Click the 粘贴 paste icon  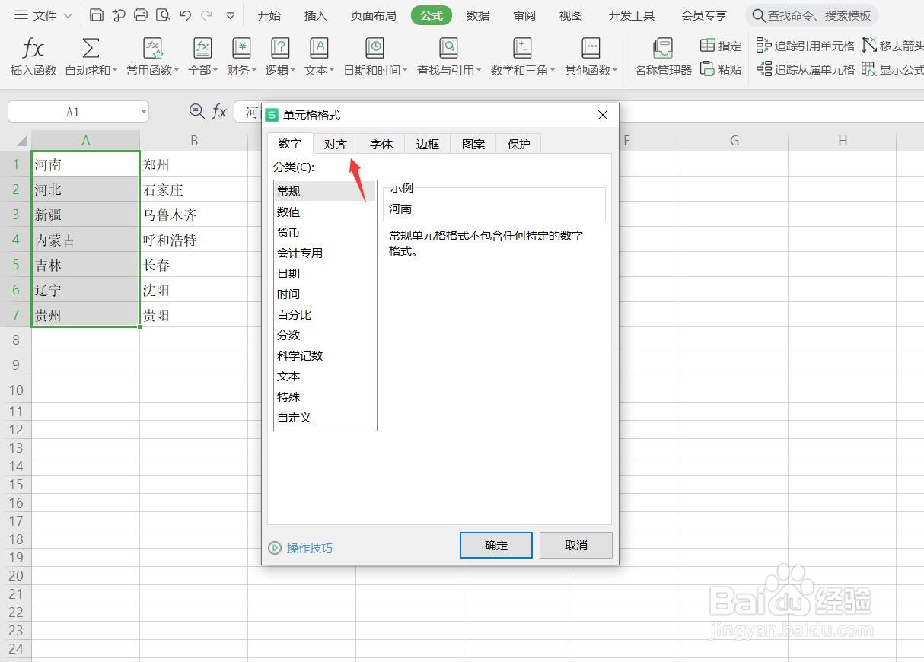[720, 68]
